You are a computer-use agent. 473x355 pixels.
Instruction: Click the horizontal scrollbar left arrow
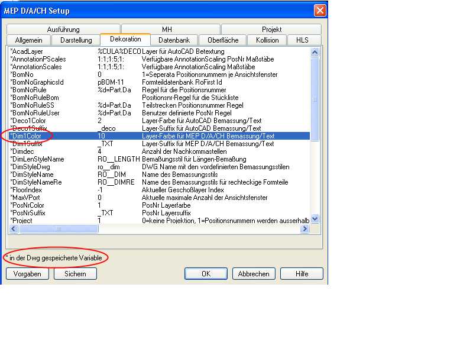[14, 229]
